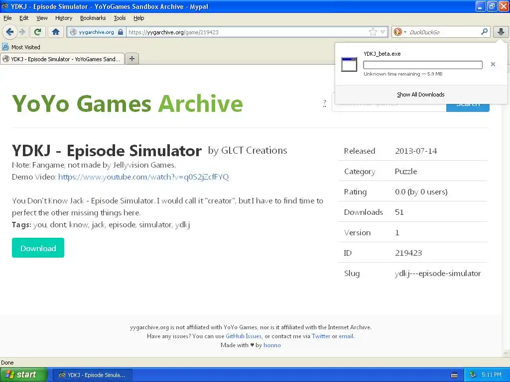Open the URL history dropdown arrow
The image size is (510, 382).
coord(383,32)
